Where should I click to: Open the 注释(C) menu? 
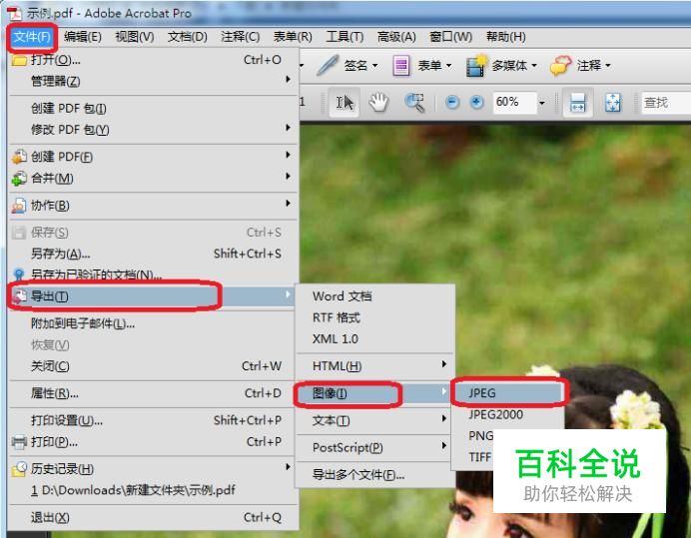pos(241,37)
